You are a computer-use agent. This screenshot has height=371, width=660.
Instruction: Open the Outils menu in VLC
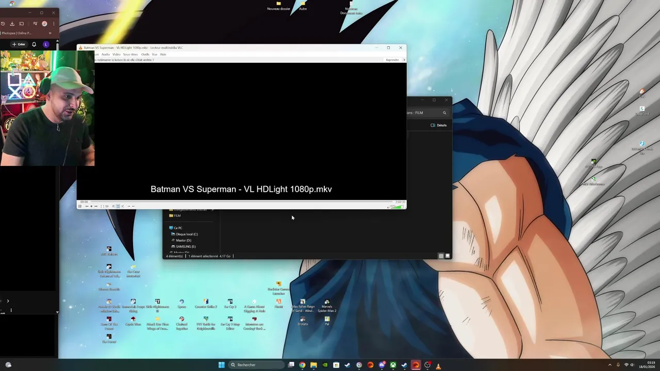coord(145,54)
